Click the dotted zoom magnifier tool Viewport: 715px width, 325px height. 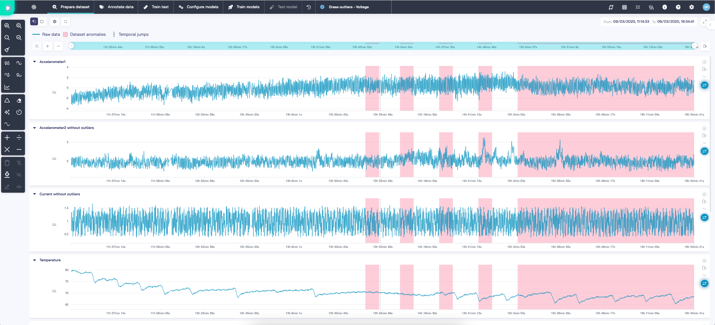(x=19, y=26)
